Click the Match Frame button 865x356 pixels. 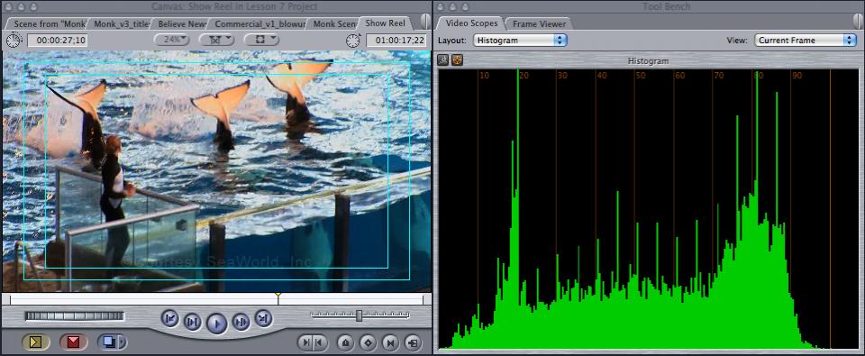click(x=413, y=342)
